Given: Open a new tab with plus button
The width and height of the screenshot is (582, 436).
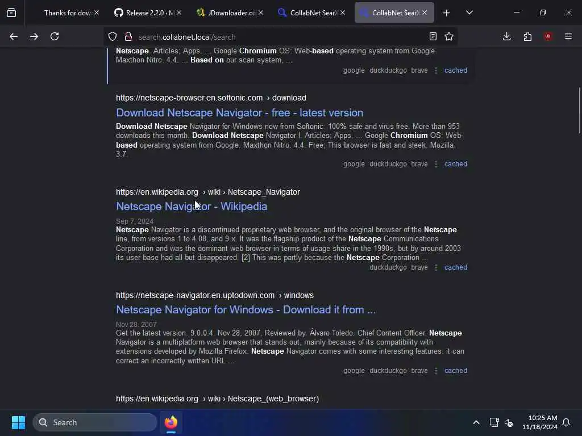Looking at the screenshot, I should click(x=447, y=13).
